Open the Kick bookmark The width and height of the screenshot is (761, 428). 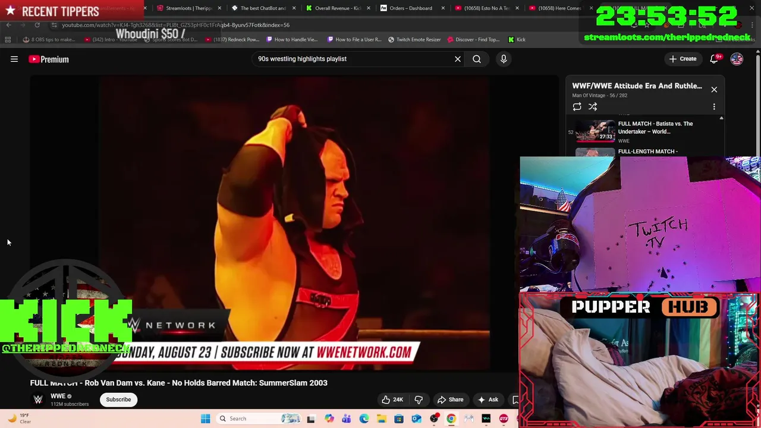(517, 40)
